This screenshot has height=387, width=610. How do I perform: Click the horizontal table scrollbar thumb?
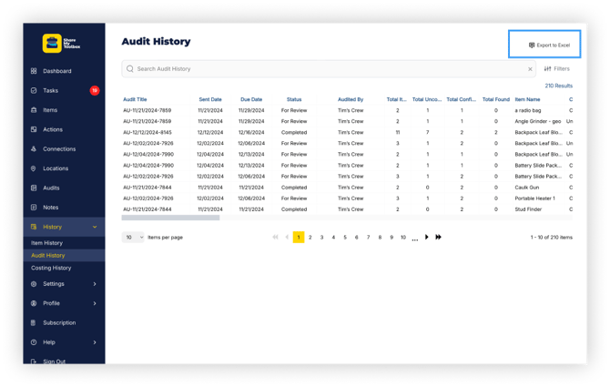point(170,218)
